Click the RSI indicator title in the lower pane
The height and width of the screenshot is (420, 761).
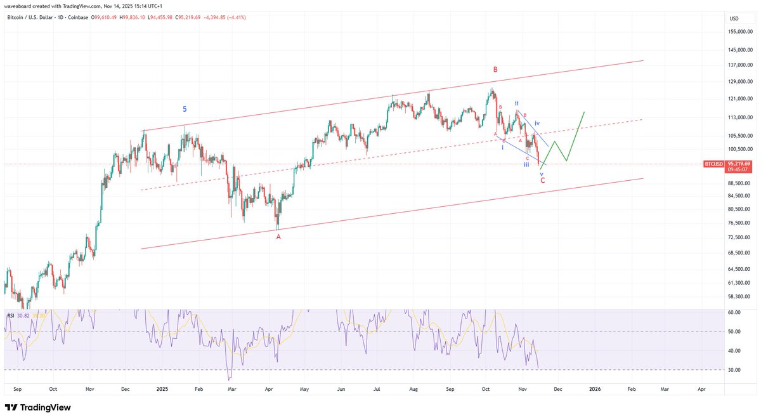tap(10, 315)
